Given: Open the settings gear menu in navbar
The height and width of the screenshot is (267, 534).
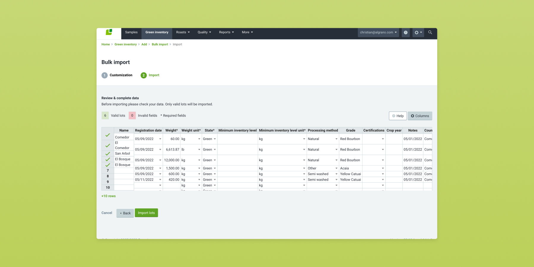Looking at the screenshot, I should coord(418,33).
